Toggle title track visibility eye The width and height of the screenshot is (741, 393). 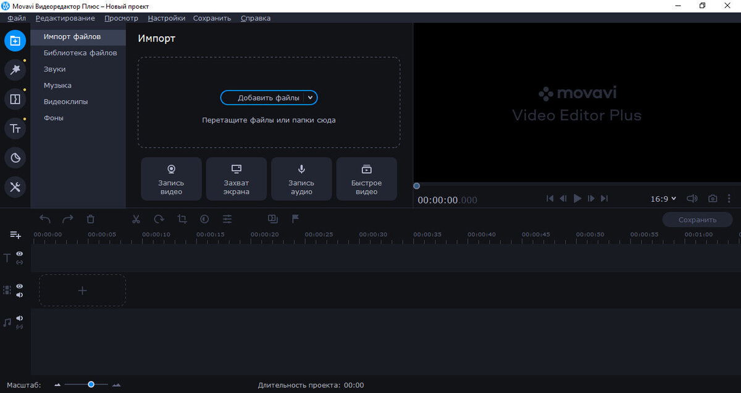[x=20, y=254]
